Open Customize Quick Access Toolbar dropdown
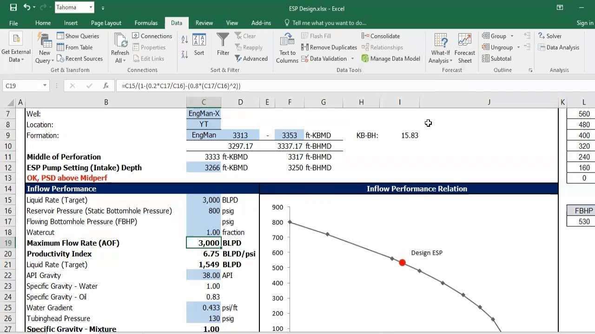This screenshot has width=595, height=334. click(x=103, y=8)
